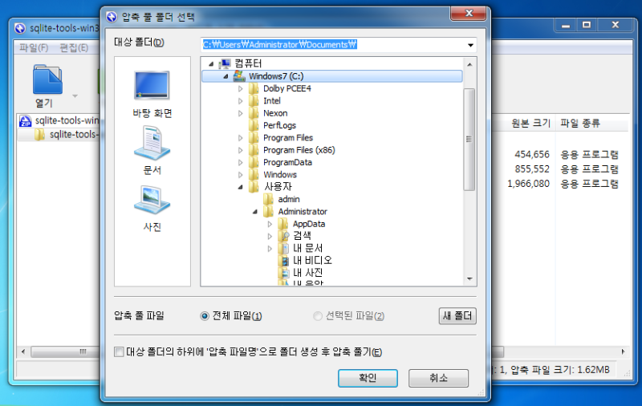Collapse the 사용자 folder node
This screenshot has width=642, height=406.
(240, 187)
